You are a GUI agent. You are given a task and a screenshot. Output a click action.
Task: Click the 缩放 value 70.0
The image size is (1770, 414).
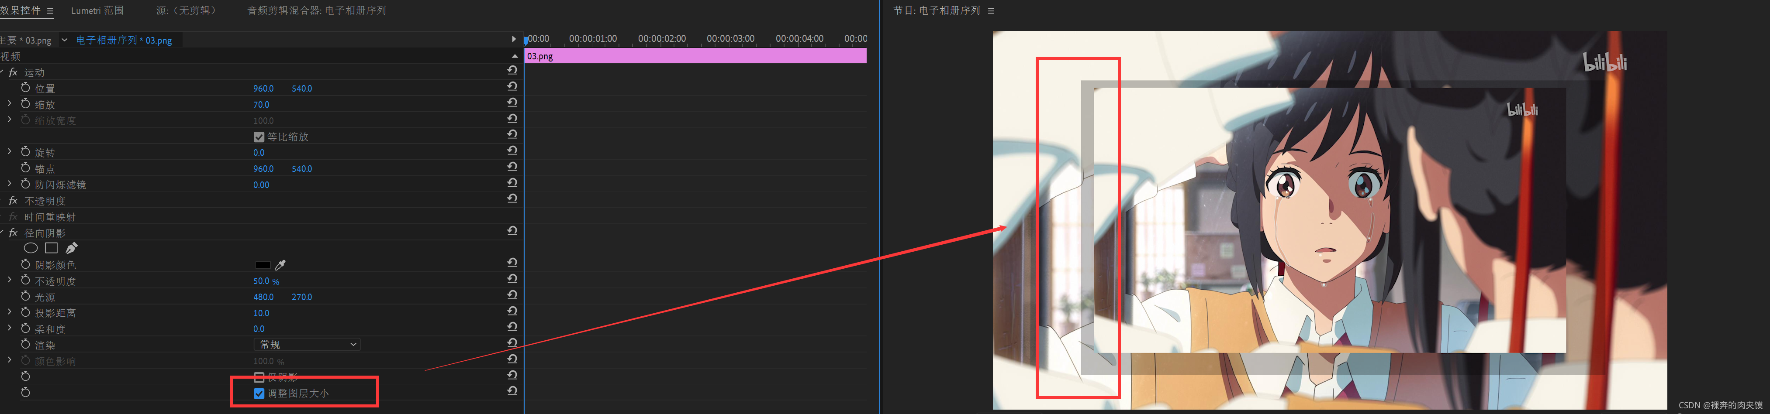[x=261, y=104]
